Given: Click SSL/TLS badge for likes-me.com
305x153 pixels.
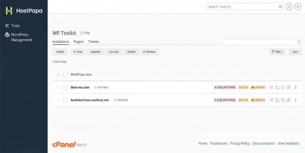Looking at the screenshot, I should pos(243,88).
